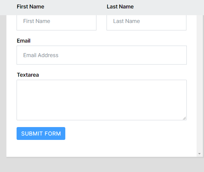Click the textarea resize grip handle
The width and height of the screenshot is (204, 172).
point(184,118)
